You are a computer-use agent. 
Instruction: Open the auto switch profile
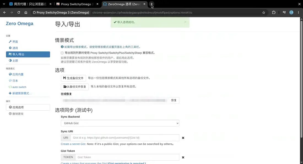pos(17,87)
